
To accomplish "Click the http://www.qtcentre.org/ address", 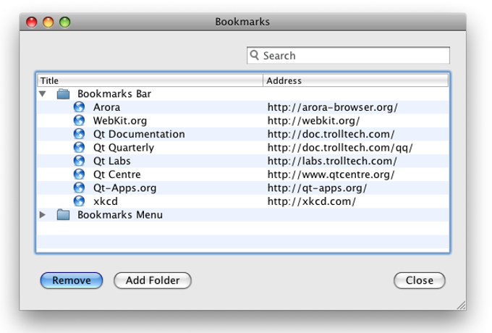I will (331, 174).
